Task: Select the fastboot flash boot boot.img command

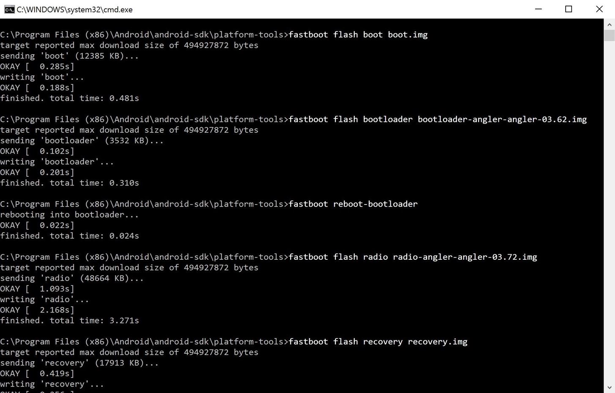Action: pos(357,35)
